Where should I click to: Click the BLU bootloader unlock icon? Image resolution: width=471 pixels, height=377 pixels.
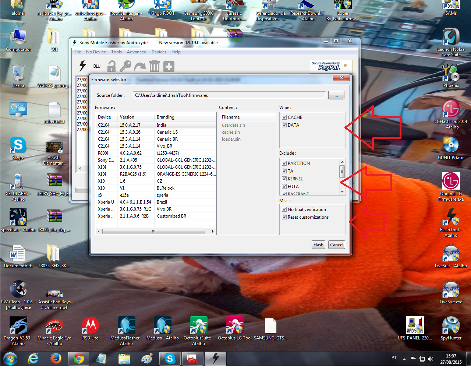pos(97,66)
